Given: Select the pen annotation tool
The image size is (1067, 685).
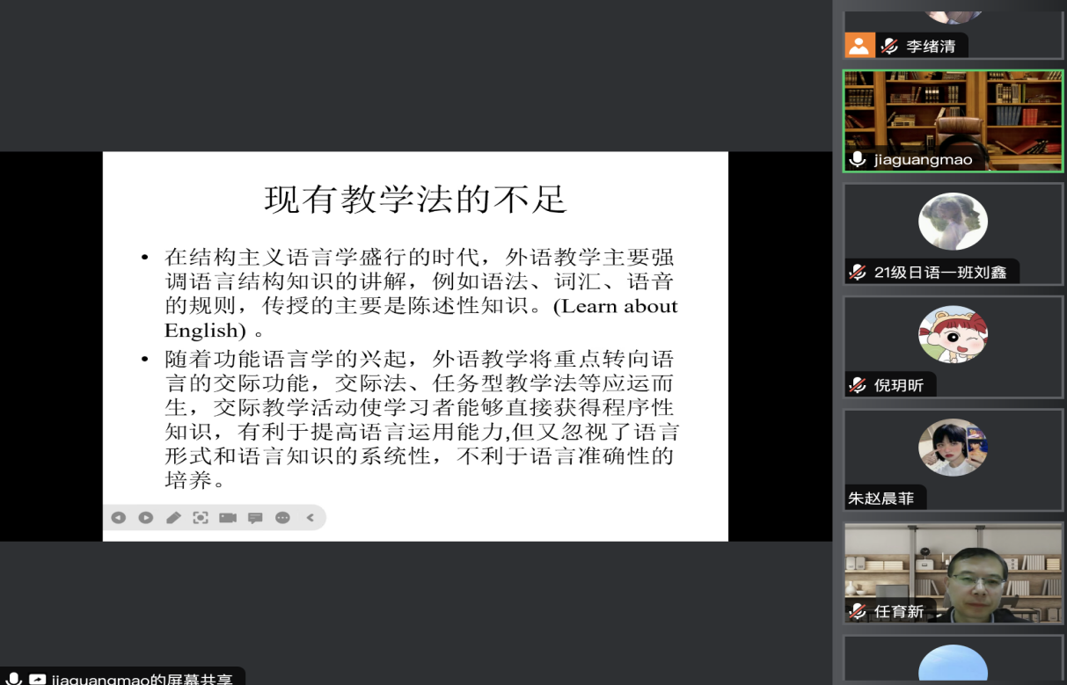Looking at the screenshot, I should click(173, 518).
